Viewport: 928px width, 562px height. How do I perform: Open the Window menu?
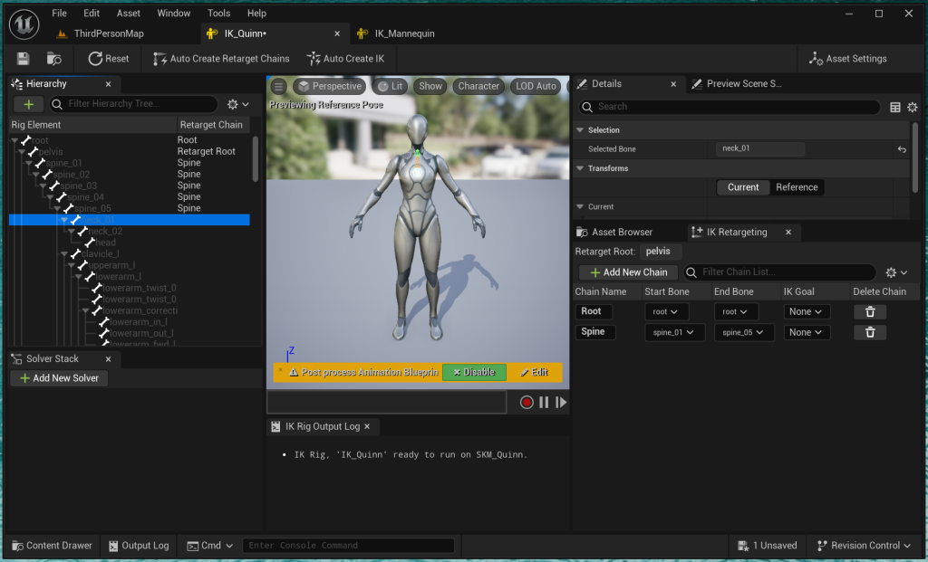[x=173, y=13]
